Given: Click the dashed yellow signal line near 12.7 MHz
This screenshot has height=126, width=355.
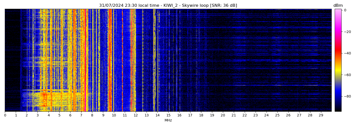Looking at the screenshot, I should pyautogui.click(x=143, y=60).
